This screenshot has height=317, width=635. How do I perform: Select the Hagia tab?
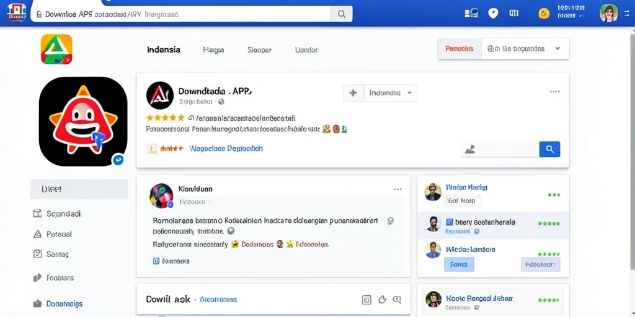click(213, 50)
